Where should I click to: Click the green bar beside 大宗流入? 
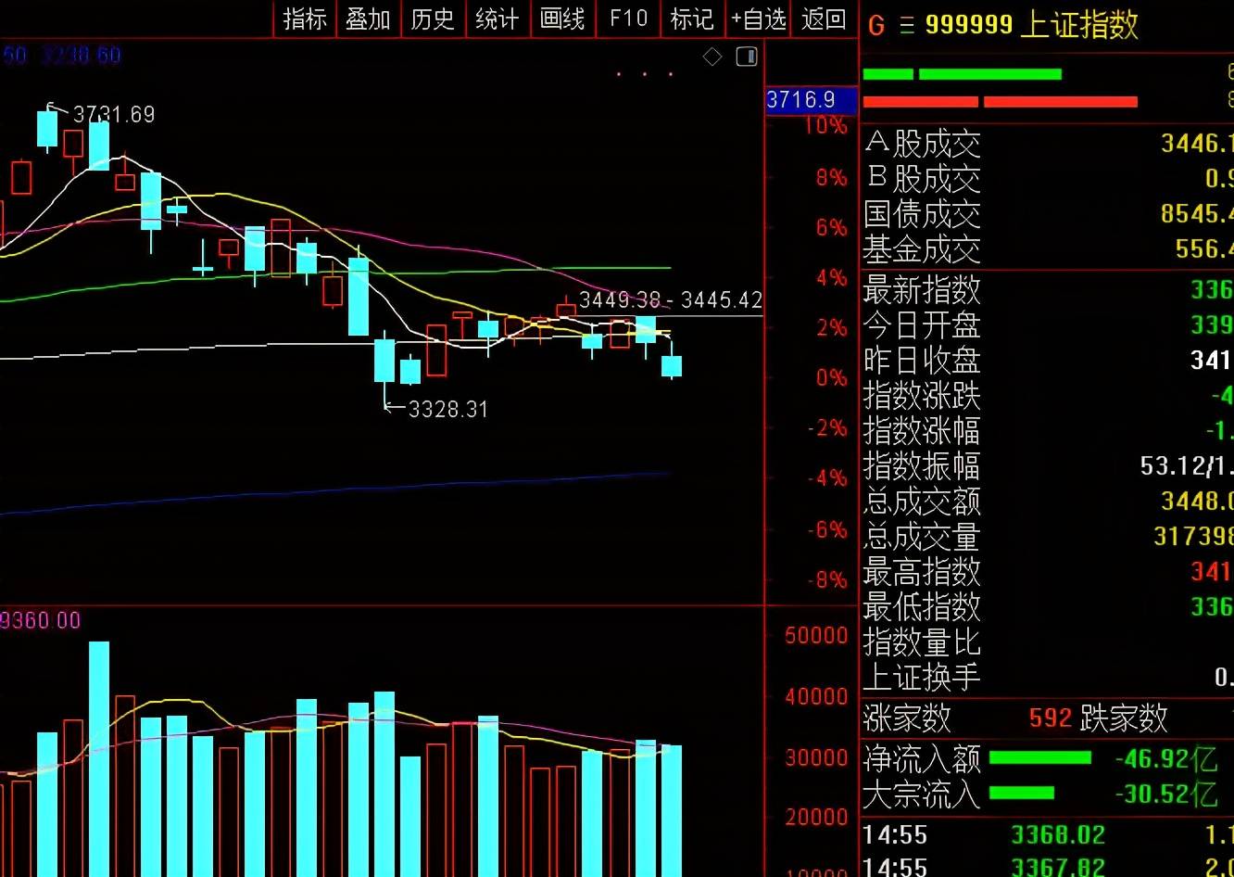pyautogui.click(x=1021, y=794)
